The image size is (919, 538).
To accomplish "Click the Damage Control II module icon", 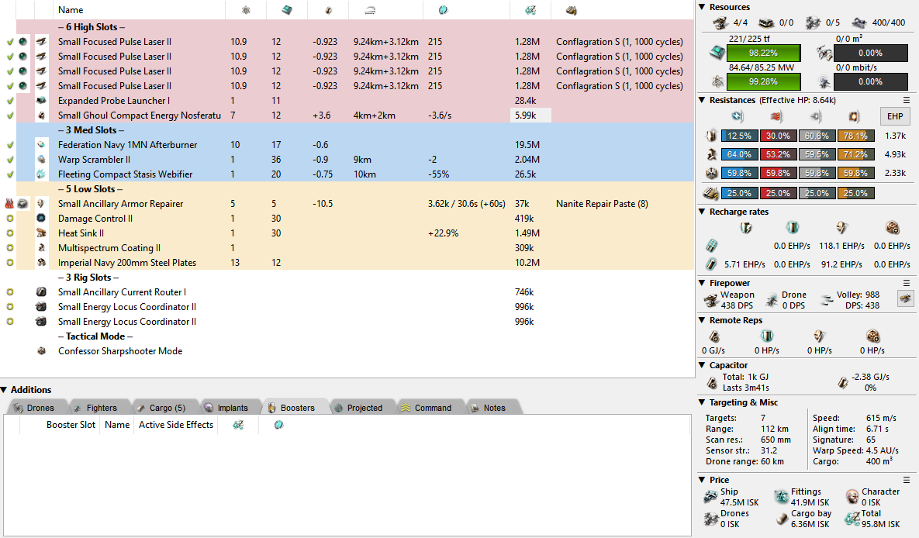I will (41, 219).
